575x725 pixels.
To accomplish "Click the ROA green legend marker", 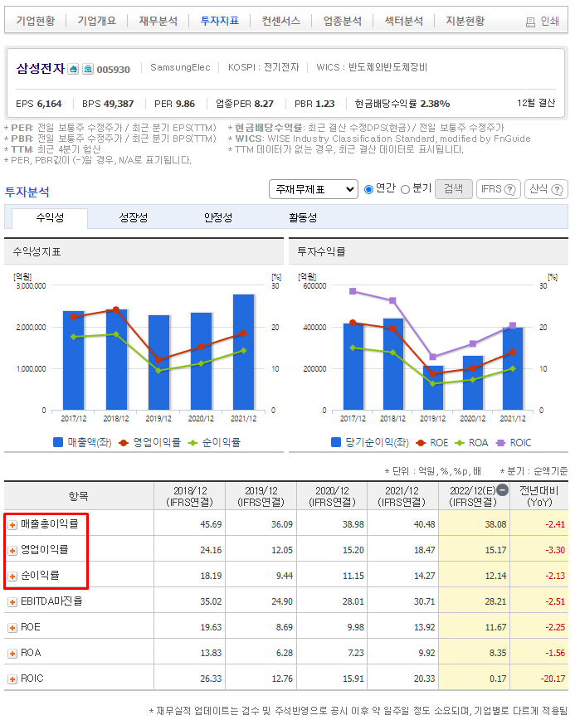I will (x=460, y=443).
